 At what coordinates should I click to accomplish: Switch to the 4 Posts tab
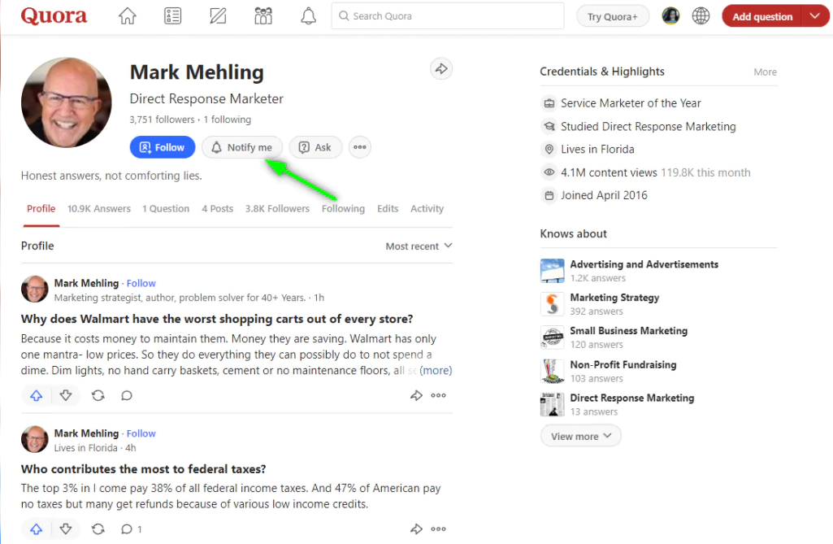(217, 209)
